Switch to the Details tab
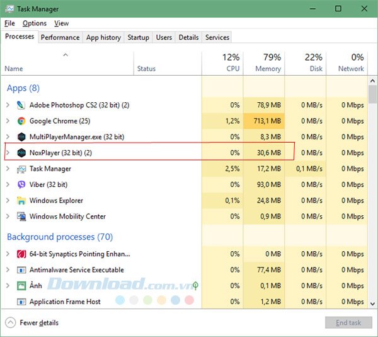The width and height of the screenshot is (378, 337). (x=189, y=37)
